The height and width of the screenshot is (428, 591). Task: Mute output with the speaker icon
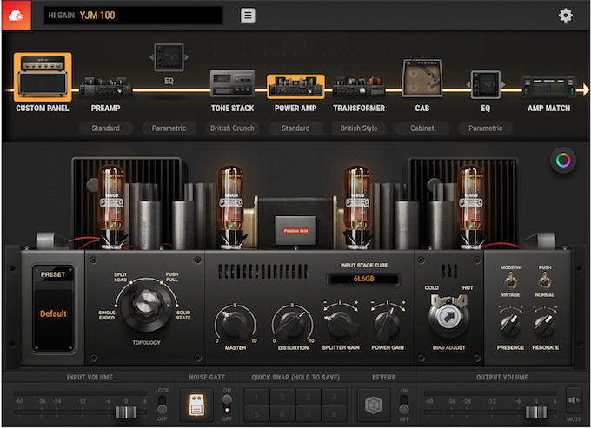tap(574, 400)
